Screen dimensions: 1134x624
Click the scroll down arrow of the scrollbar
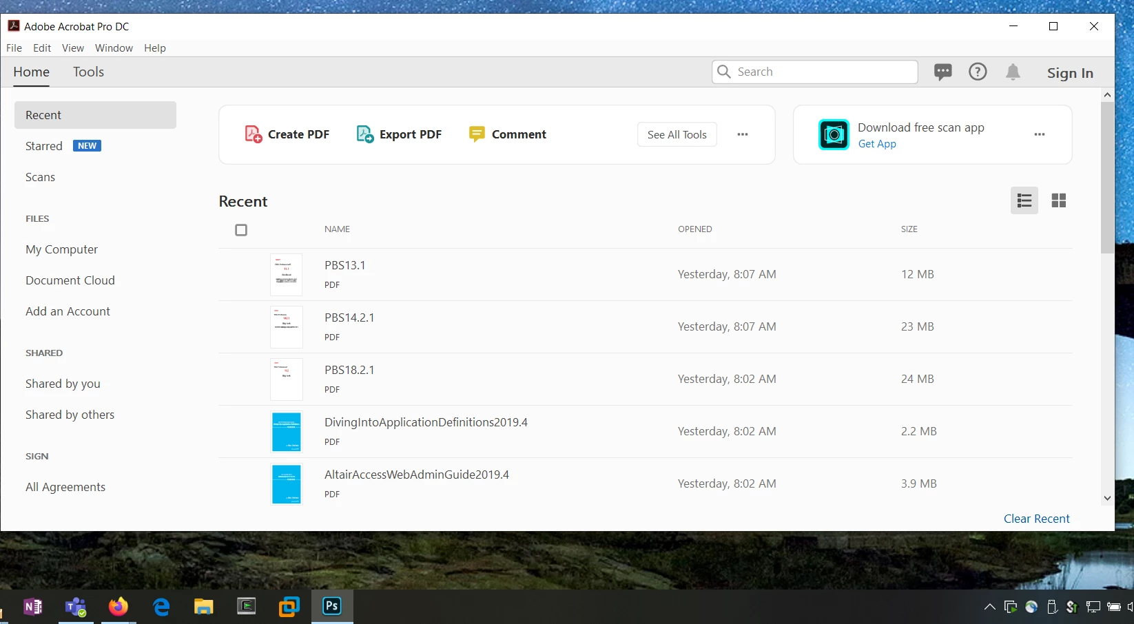(1107, 498)
